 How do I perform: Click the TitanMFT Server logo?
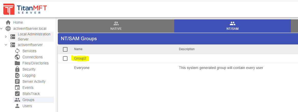coord(25,9)
